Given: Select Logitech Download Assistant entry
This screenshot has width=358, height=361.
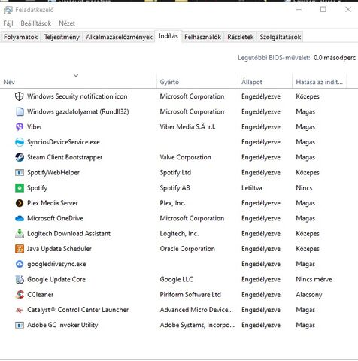Looking at the screenshot, I should click(68, 234).
